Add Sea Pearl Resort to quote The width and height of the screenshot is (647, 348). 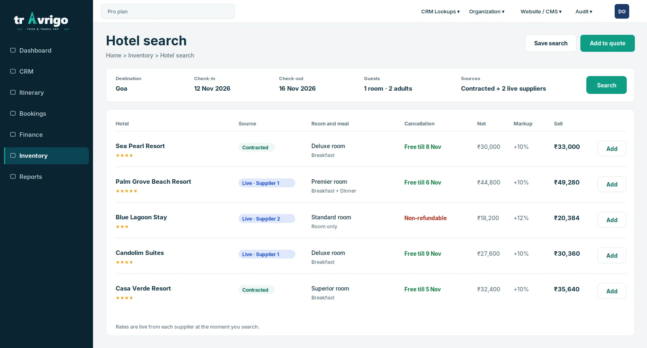(x=612, y=149)
